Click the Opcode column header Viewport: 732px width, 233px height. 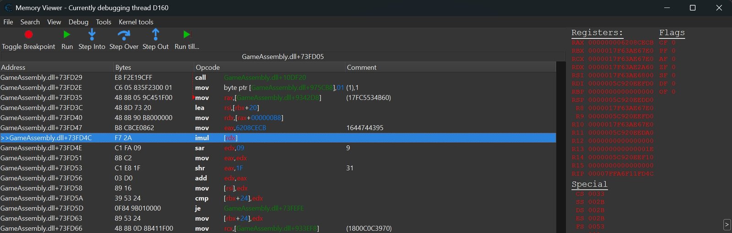point(269,67)
